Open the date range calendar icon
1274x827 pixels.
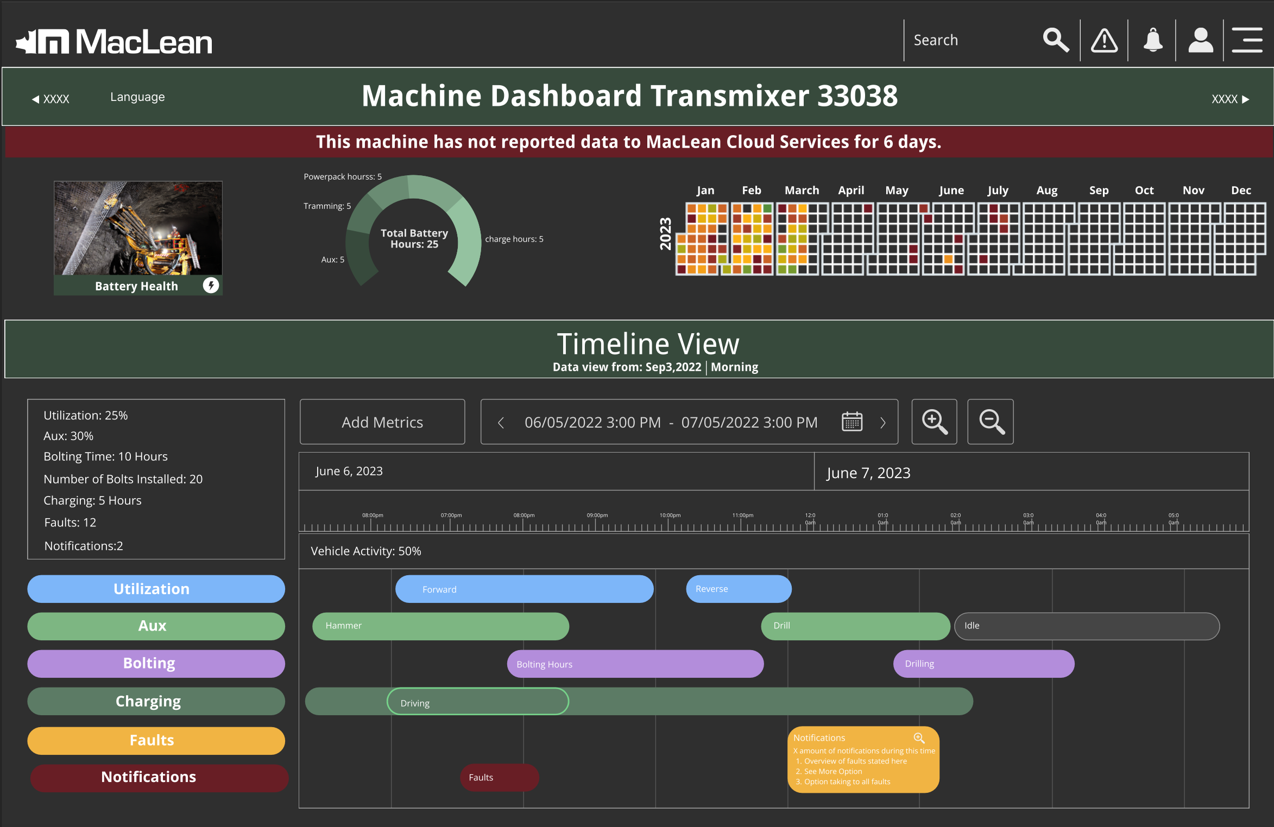[x=852, y=422]
